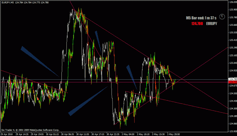Select the '29 Apr 14:35' time axis label
Screen dimensions: 237x136
pos(22,134)
